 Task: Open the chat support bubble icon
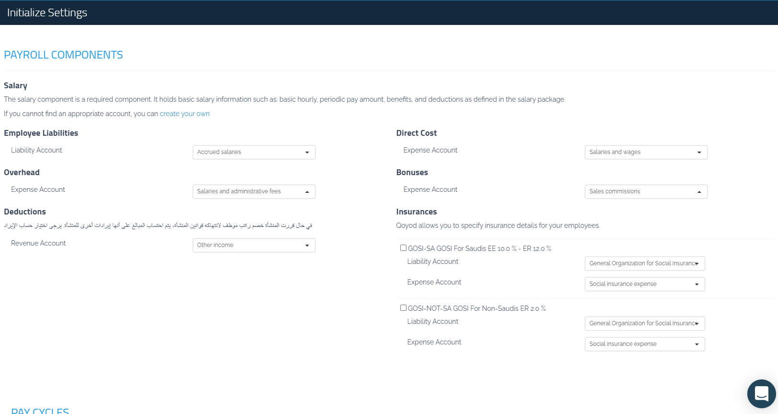pyautogui.click(x=761, y=394)
